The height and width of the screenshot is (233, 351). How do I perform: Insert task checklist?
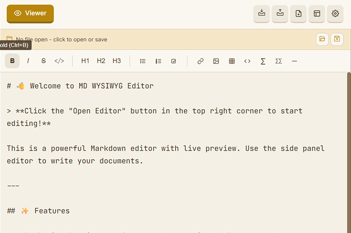(173, 61)
